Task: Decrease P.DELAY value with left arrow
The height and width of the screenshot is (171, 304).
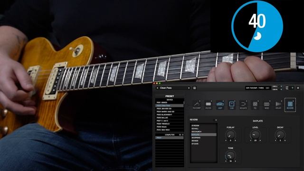Action: click(x=226, y=141)
